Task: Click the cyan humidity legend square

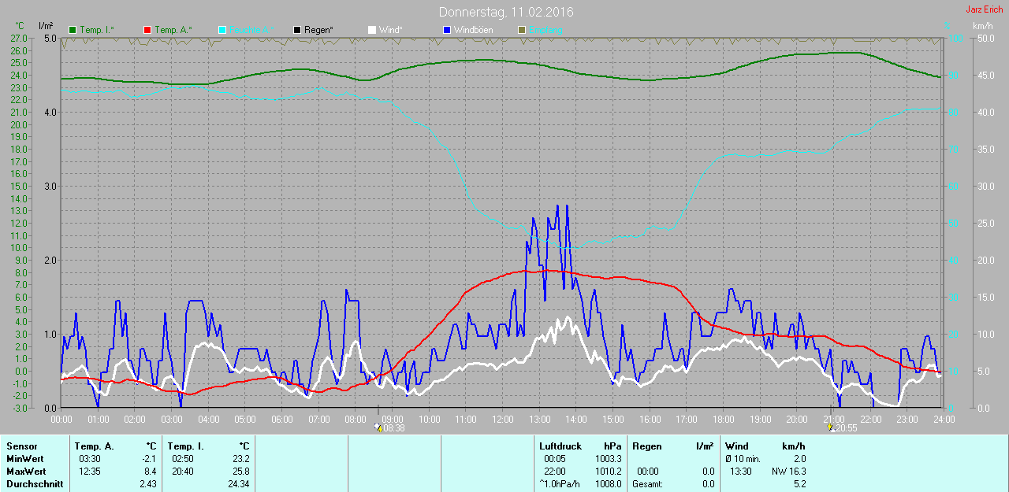Action: coord(222,30)
